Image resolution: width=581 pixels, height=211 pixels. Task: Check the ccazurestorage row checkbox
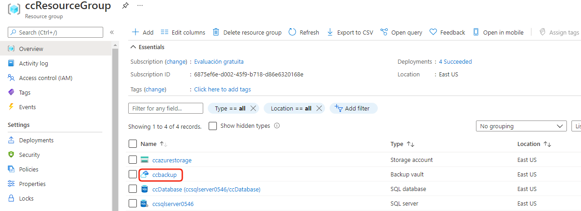(133, 160)
